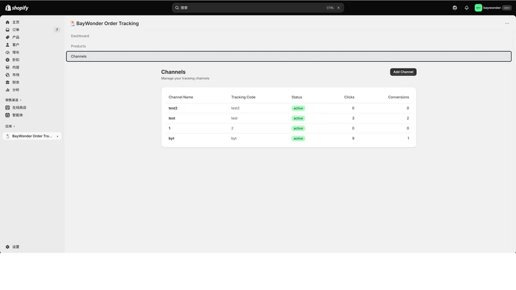
Task: Click the active badge in test2 row
Action: [298, 108]
